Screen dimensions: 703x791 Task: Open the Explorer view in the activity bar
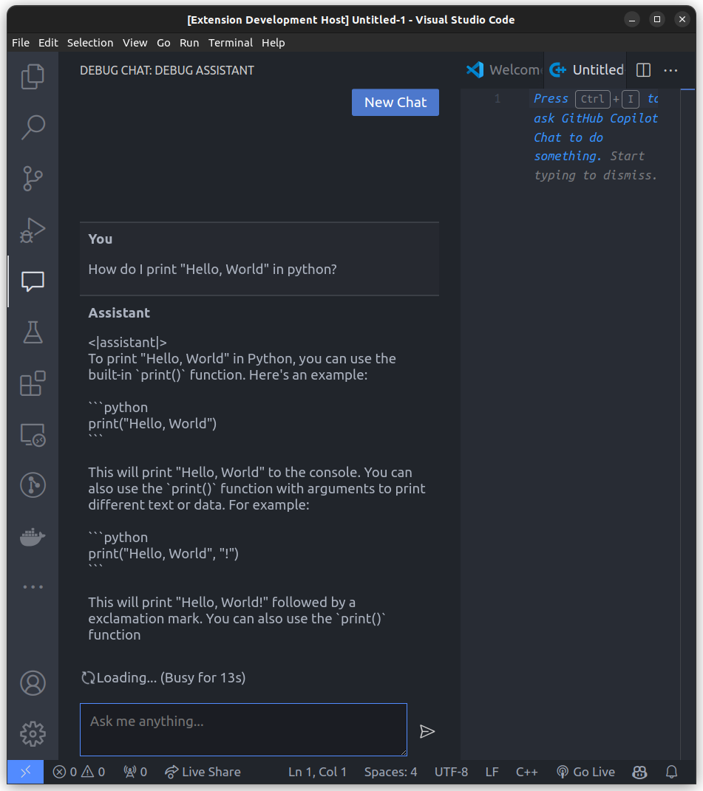33,76
